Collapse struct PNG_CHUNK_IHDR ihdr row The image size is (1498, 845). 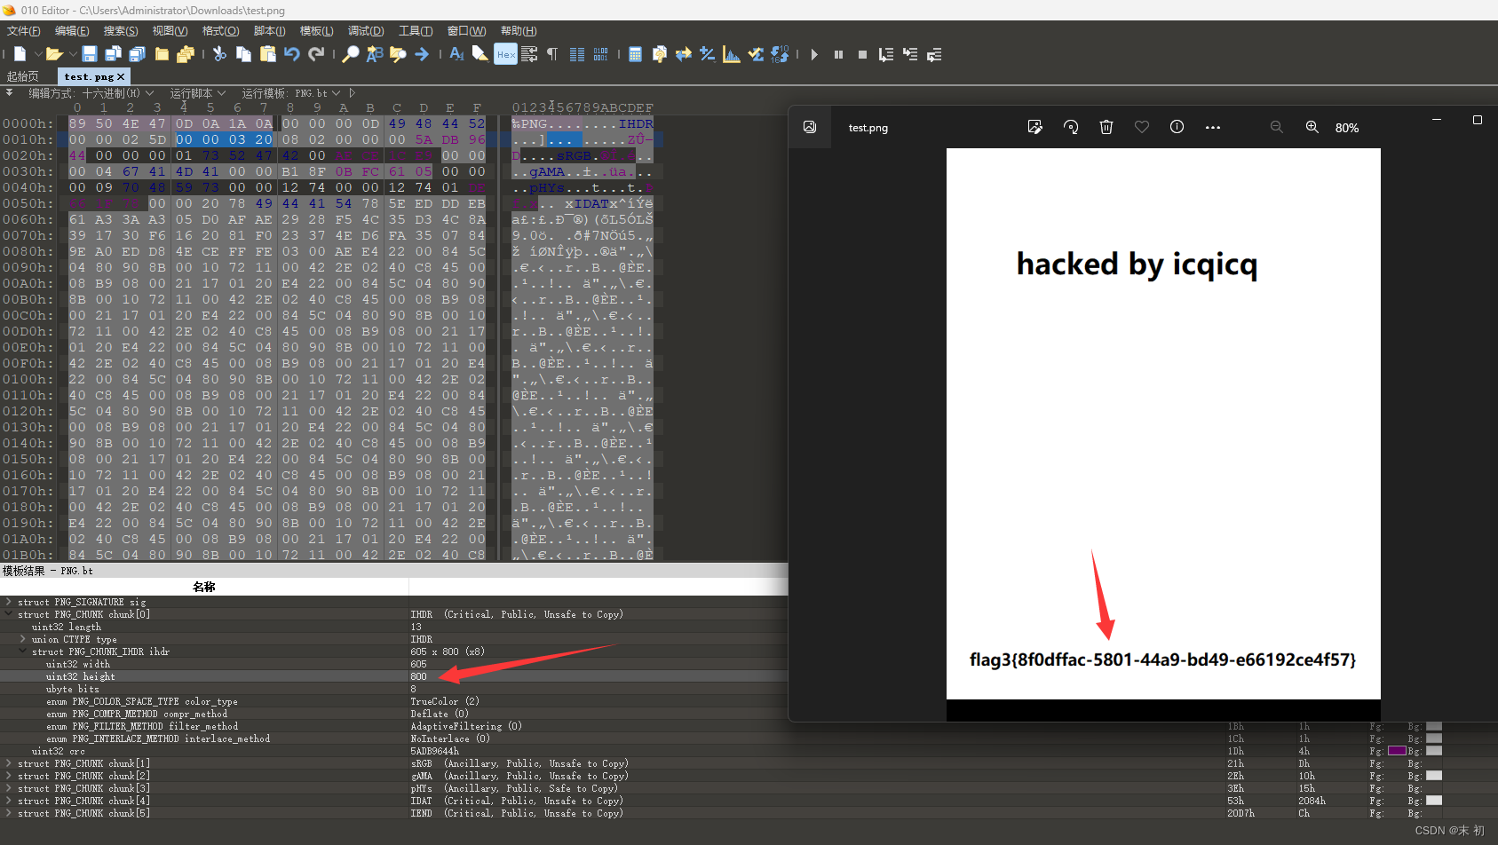click(23, 652)
